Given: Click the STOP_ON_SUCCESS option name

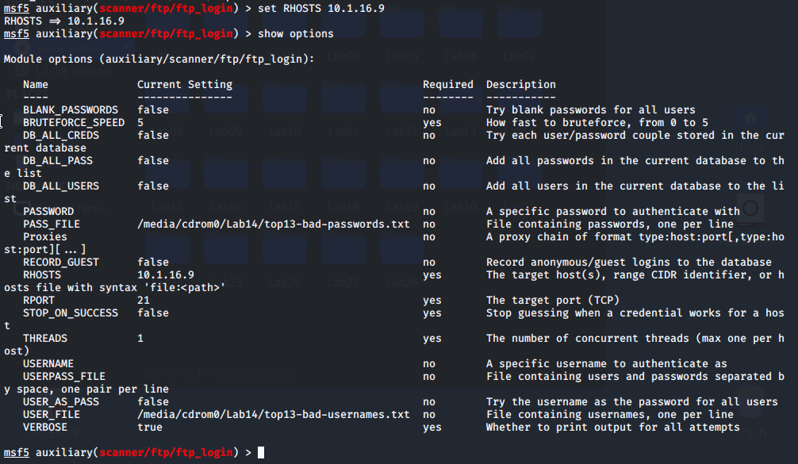Looking at the screenshot, I should tap(71, 313).
